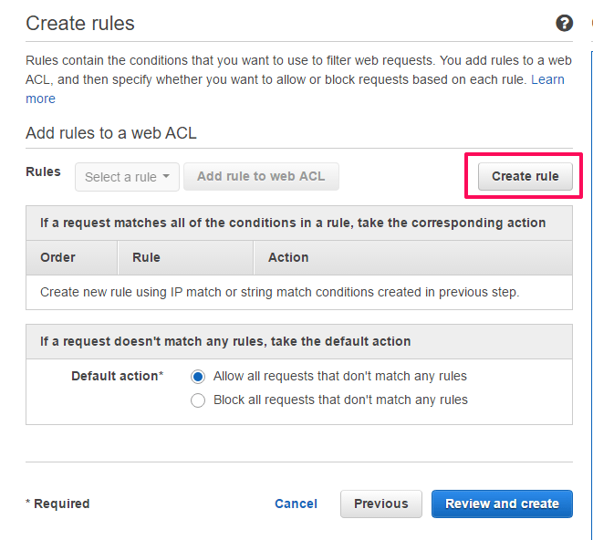The height and width of the screenshot is (540, 593).
Task: Click the Default action field label
Action: (x=117, y=376)
